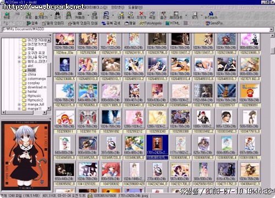Select the Hgmusic2 folder in the tree
The height and width of the screenshot is (198, 275).
(x=35, y=100)
